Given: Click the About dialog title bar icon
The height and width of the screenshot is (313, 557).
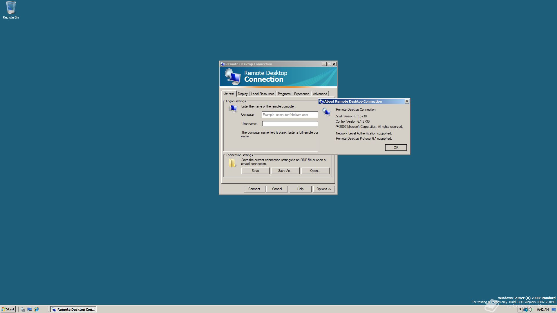Looking at the screenshot, I should [321, 101].
